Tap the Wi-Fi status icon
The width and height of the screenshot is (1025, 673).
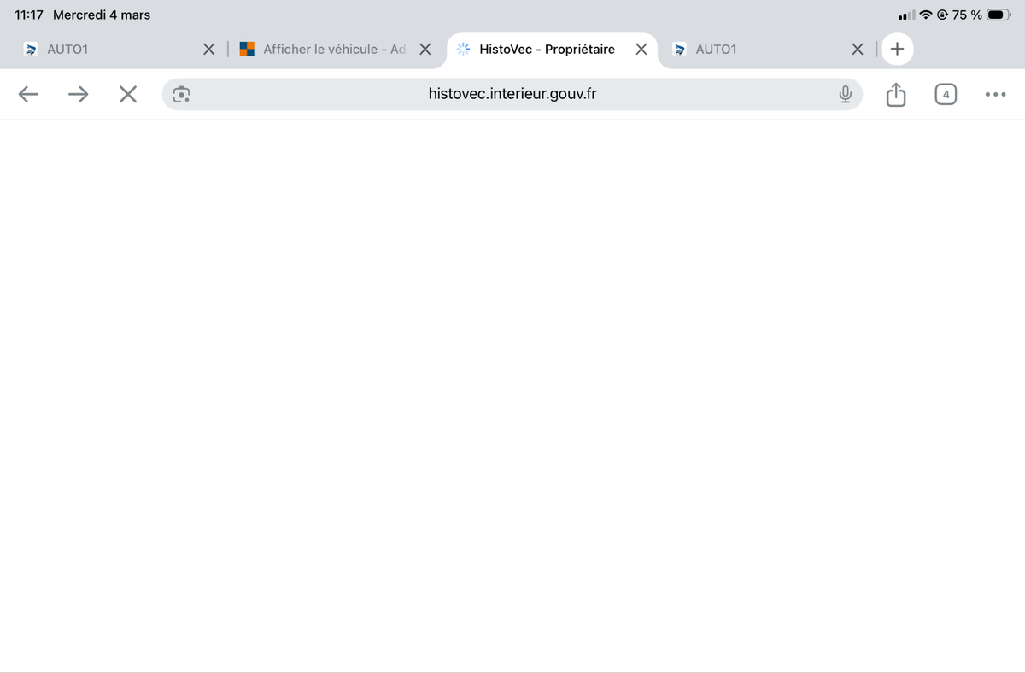click(x=926, y=15)
